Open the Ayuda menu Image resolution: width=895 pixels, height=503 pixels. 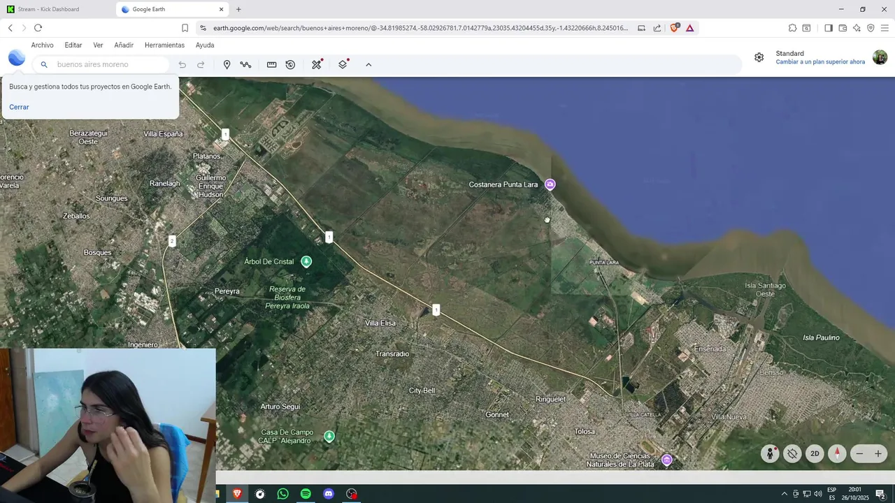click(205, 45)
